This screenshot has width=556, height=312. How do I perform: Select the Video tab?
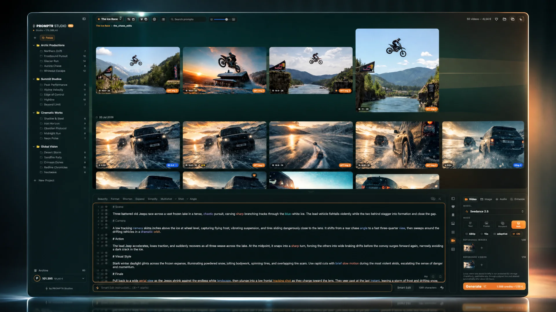coord(471,199)
